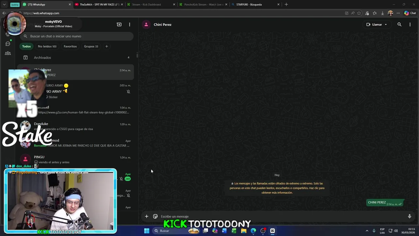Open Chini Perez contact avatar in header

146,25
